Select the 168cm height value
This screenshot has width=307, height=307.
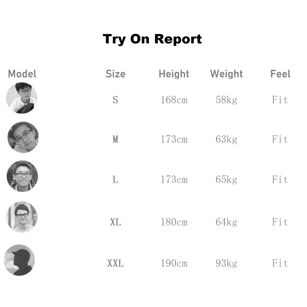tap(174, 100)
